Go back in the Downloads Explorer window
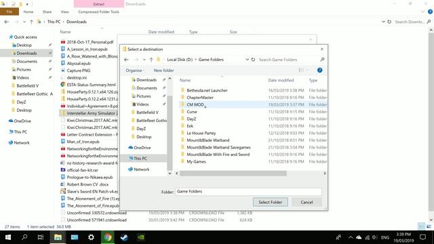434x244 pixels. 7,22
